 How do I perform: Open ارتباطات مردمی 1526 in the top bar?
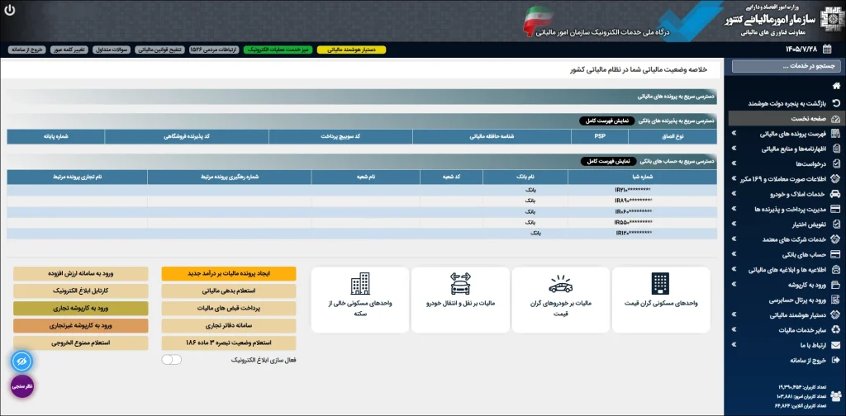click(214, 50)
